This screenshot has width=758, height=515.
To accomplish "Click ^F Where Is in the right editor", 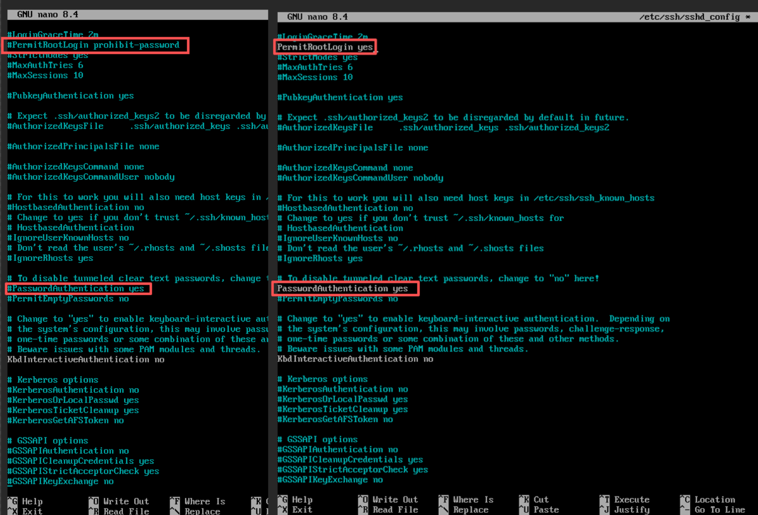I will pyautogui.click(x=466, y=499).
